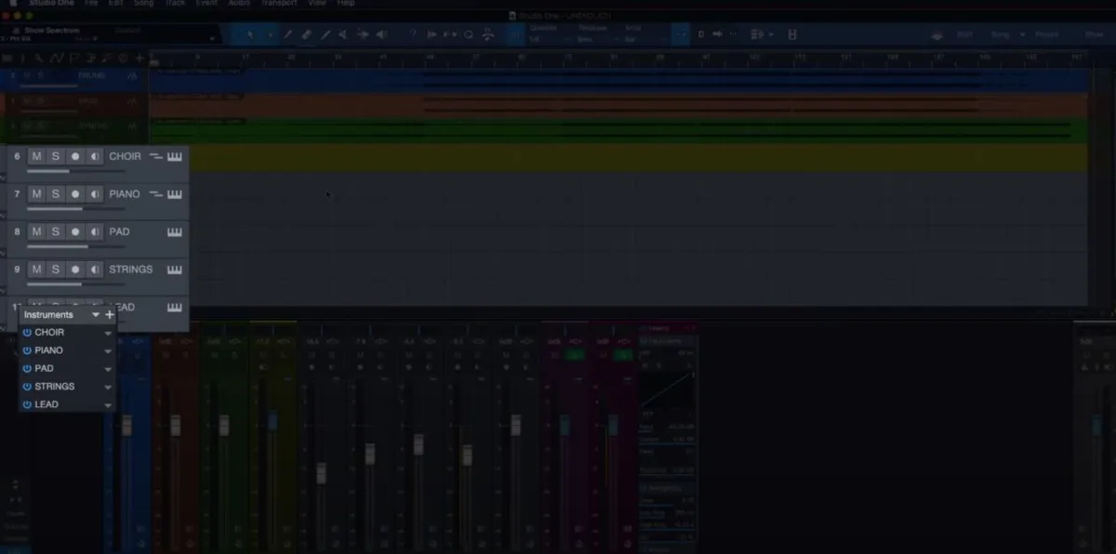Screen dimensions: 1116x554
Task: Open the CHOIR track instrument keyboard icon
Action: pos(174,156)
